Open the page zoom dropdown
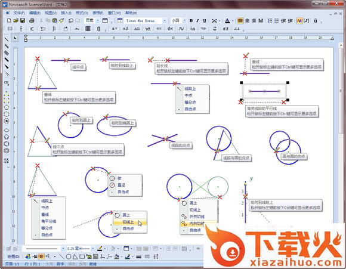The width and height of the screenshot is (346, 269). click(x=98, y=20)
